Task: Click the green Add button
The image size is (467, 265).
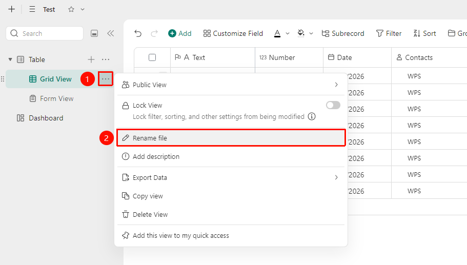Action: (179, 33)
